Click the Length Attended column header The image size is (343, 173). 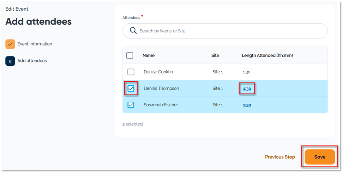pyautogui.click(x=267, y=55)
